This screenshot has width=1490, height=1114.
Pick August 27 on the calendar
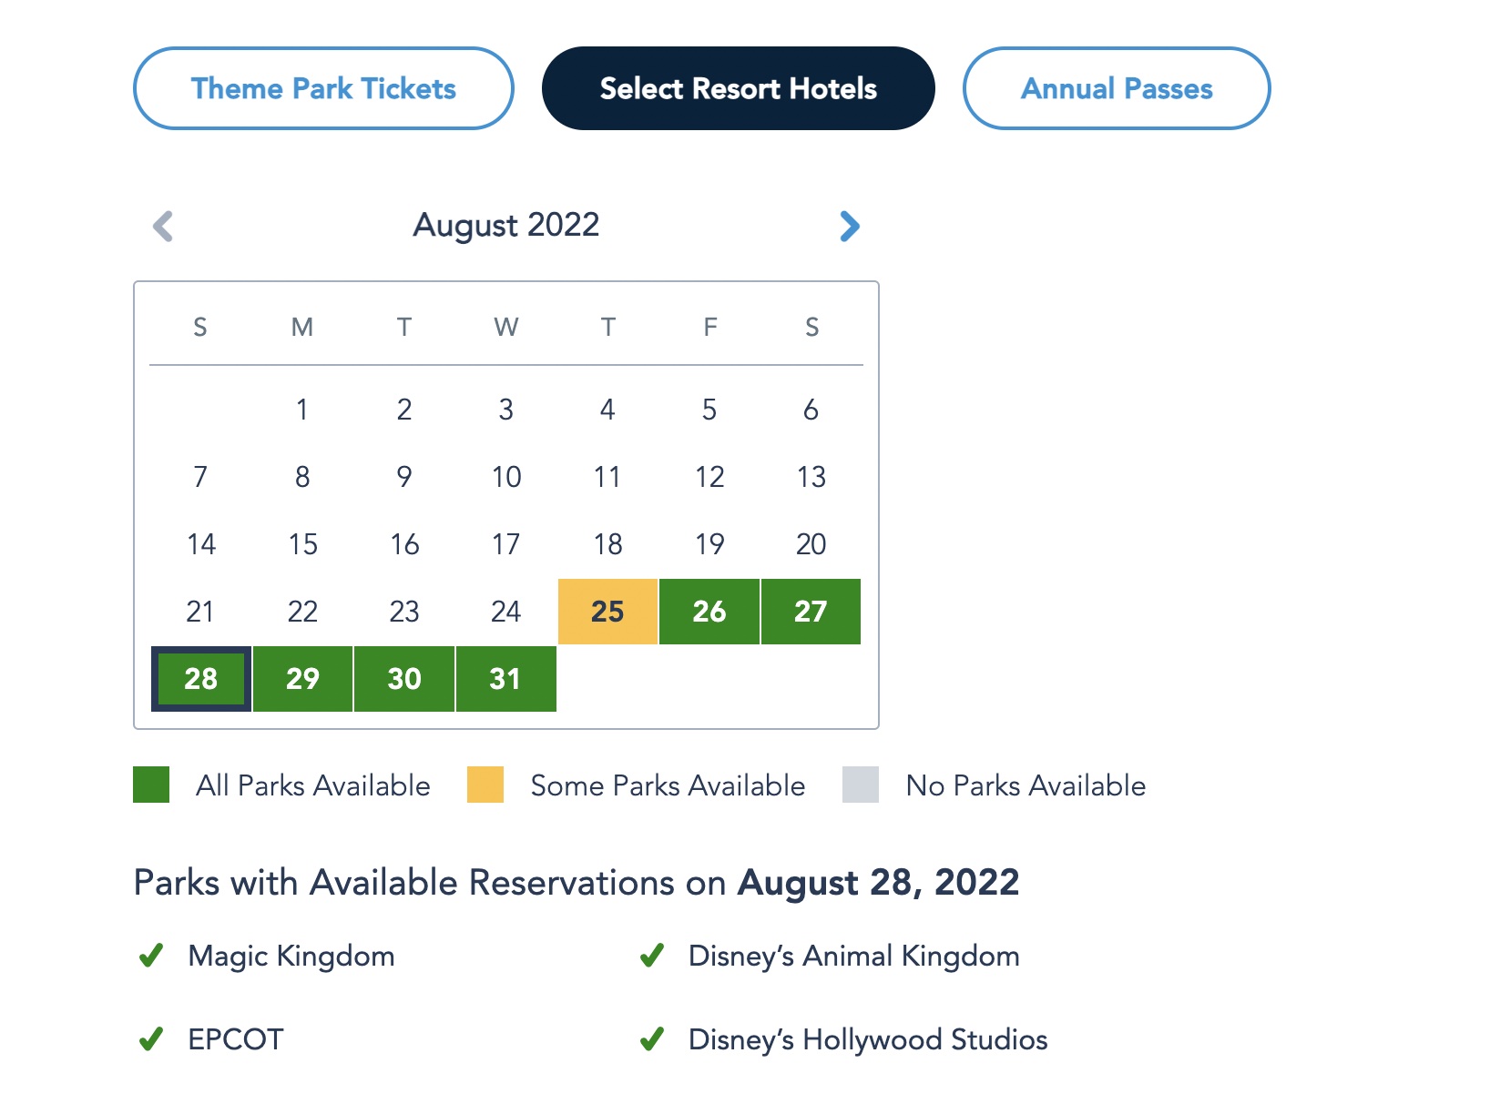[811, 612]
